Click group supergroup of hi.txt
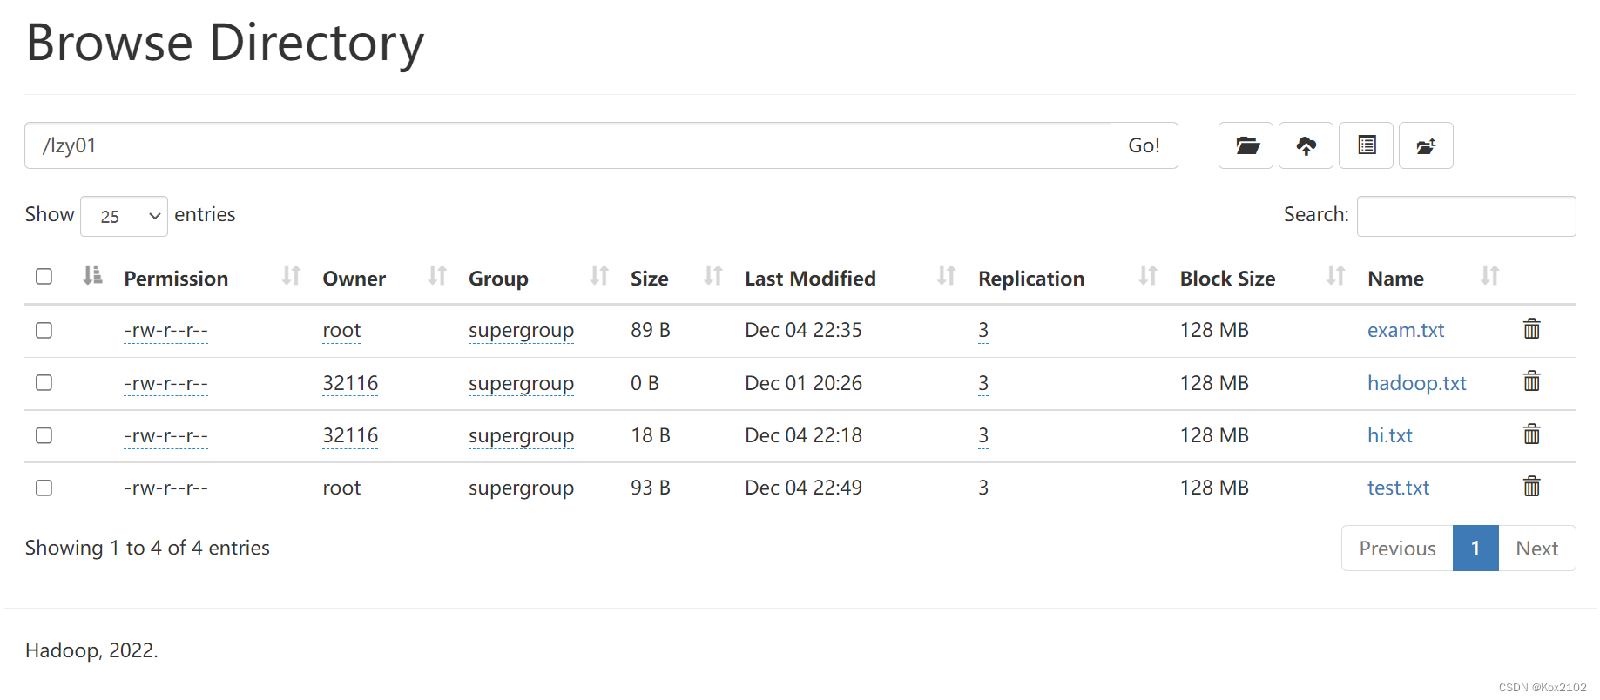Screen dimensions: 1600x700 (x=521, y=436)
